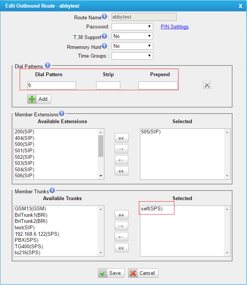The image size is (247, 285).
Task: Select extension 506(SIP)
Action: pos(25,176)
